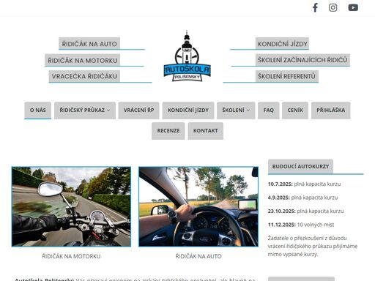Click the 23.10.2025 course entry

pos(305,211)
